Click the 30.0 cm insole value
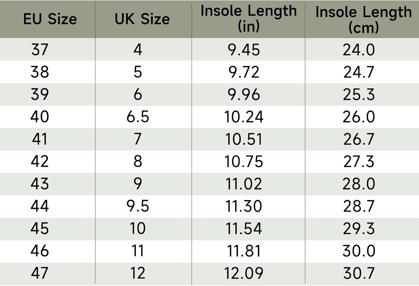 coord(359,251)
